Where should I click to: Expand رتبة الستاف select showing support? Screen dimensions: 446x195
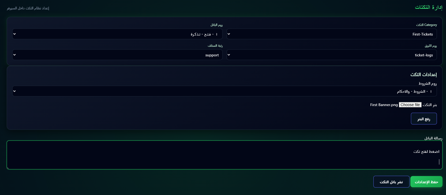pos(117,55)
